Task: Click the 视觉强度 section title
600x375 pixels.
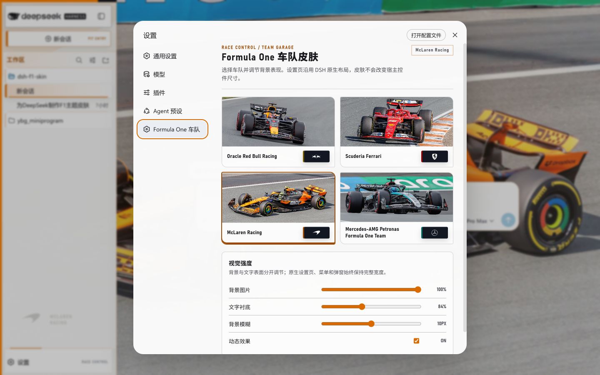Action: [x=240, y=263]
